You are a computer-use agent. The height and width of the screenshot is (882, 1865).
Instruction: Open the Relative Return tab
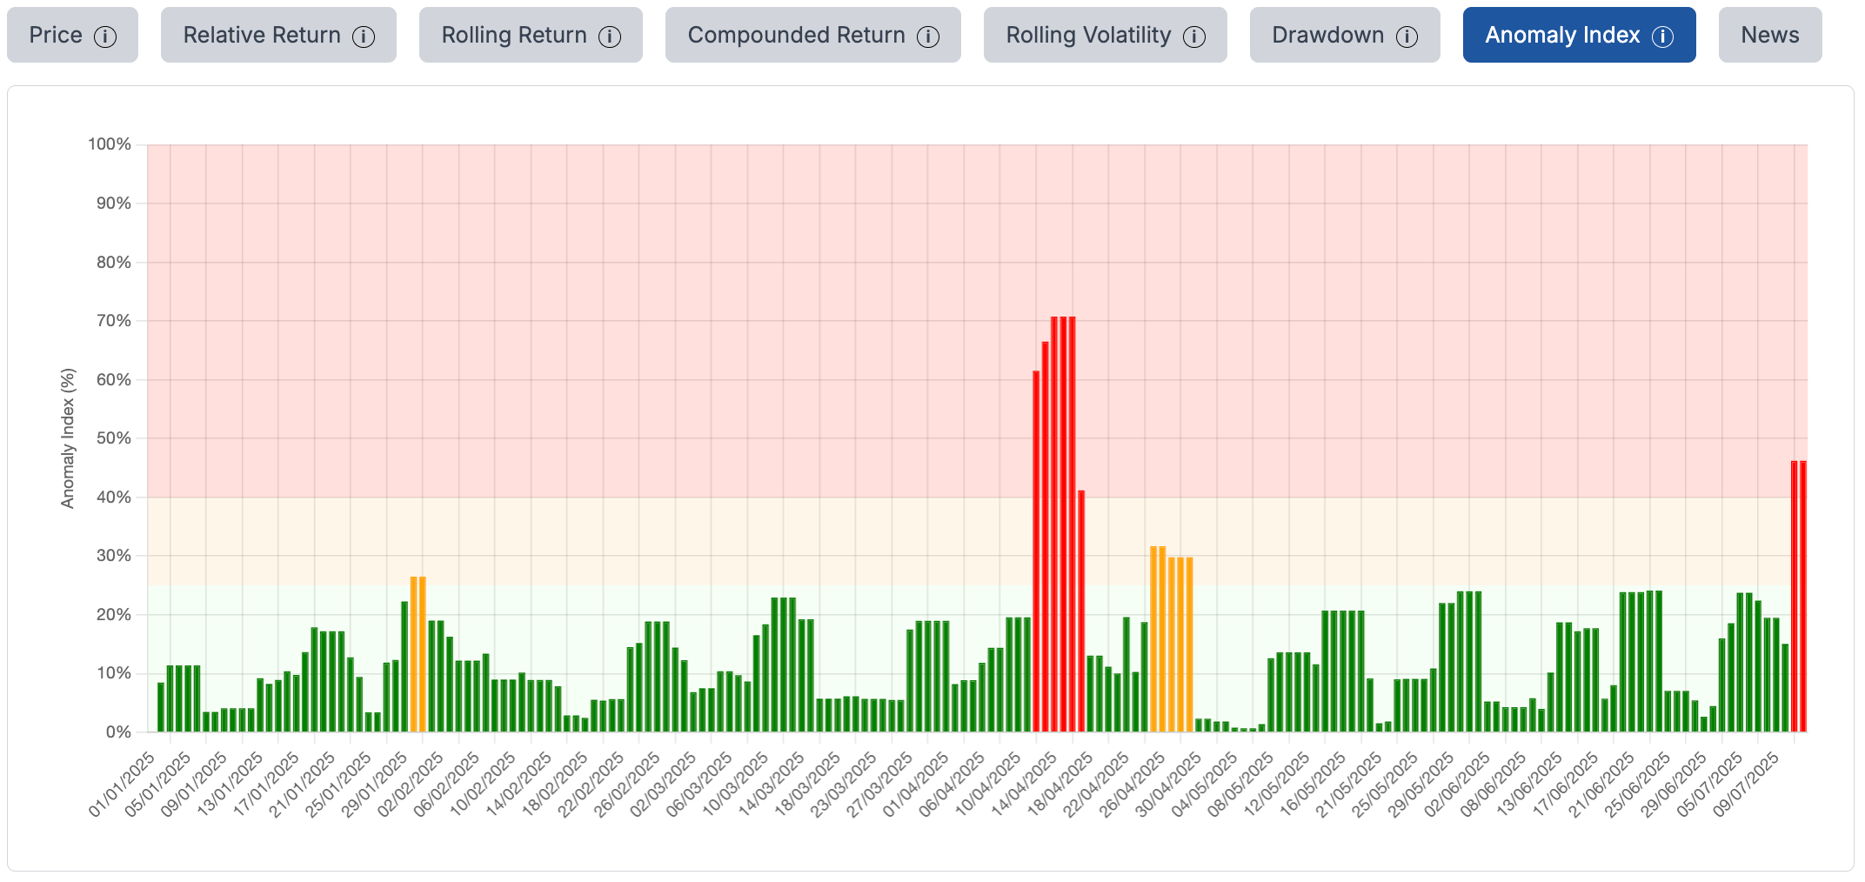(x=262, y=36)
